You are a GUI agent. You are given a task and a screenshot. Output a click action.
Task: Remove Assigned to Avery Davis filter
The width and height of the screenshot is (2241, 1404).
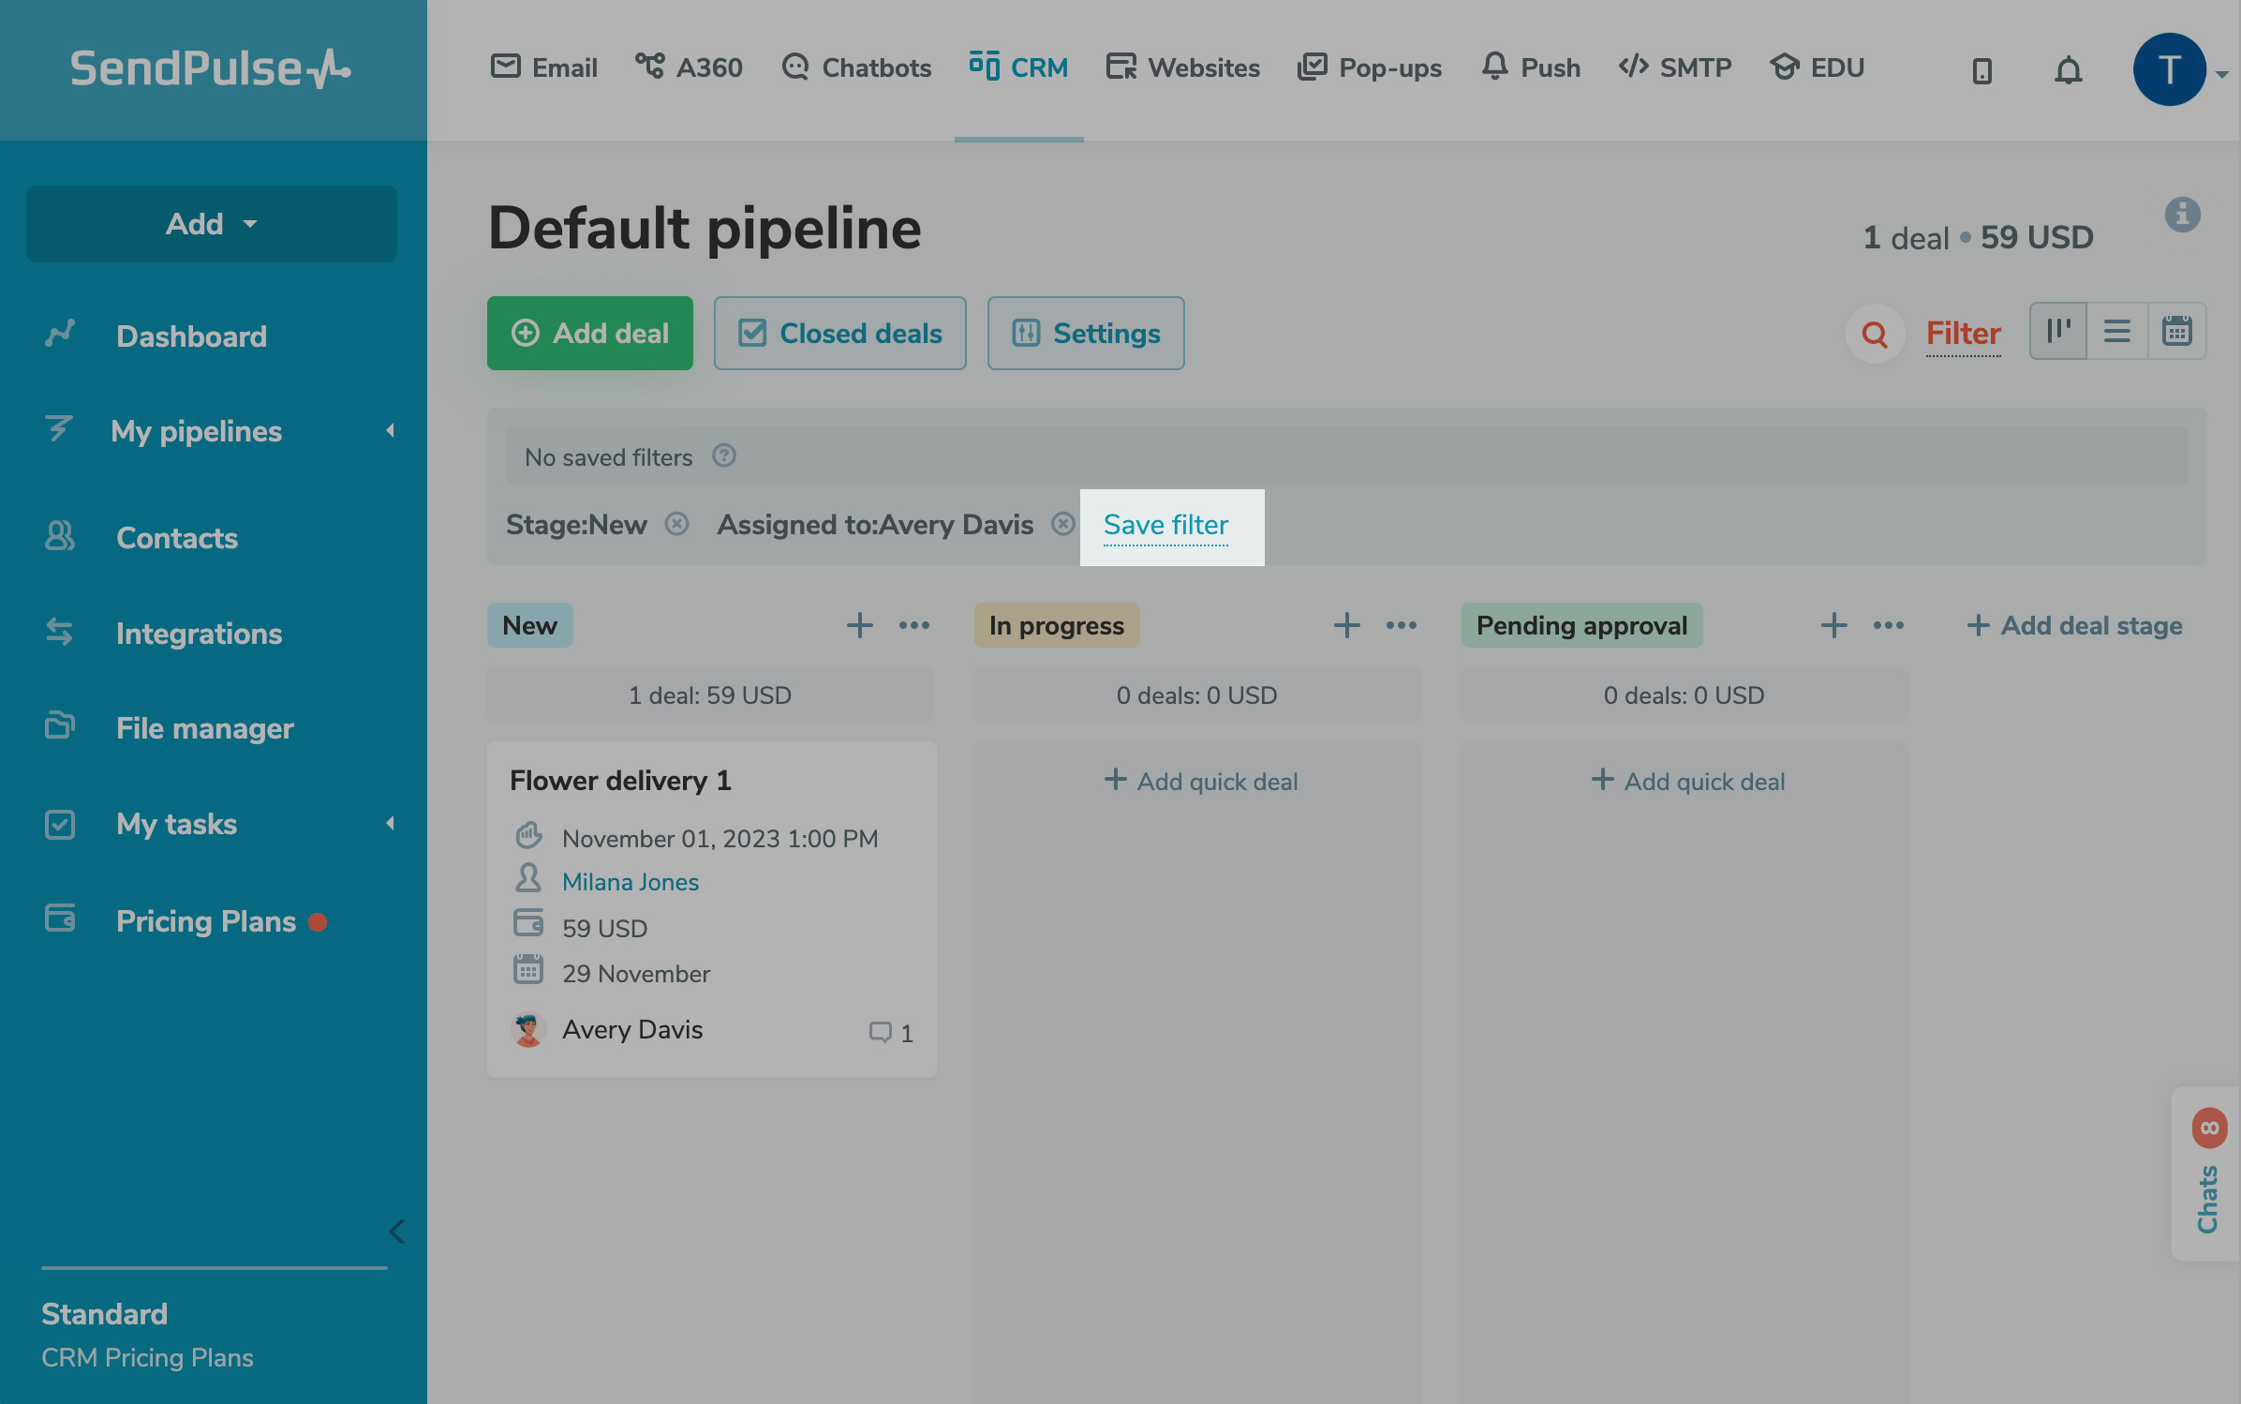pyautogui.click(x=1062, y=524)
